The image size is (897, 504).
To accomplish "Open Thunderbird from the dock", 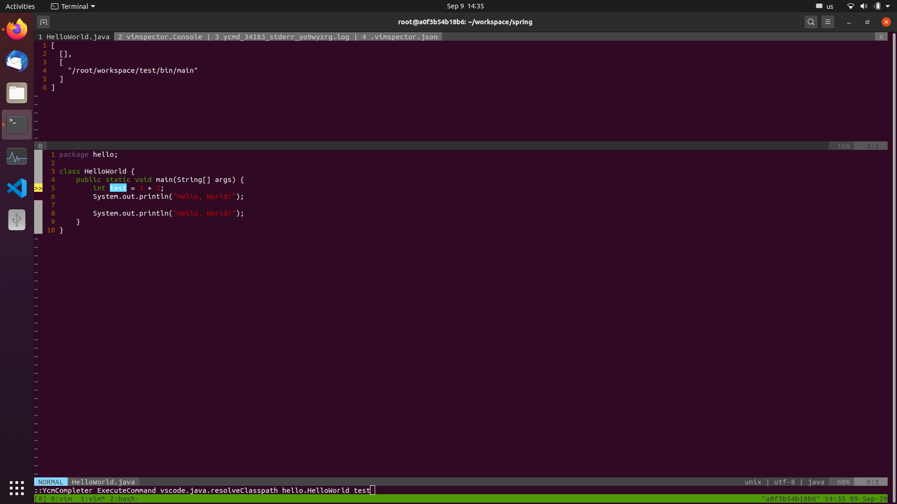I will click(16, 61).
